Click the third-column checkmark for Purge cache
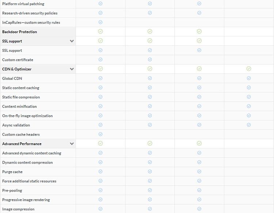The width and height of the screenshot is (274, 213). point(199,171)
